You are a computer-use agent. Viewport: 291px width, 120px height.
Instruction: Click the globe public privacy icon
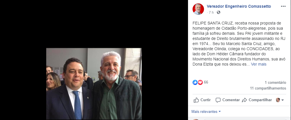click(219, 13)
